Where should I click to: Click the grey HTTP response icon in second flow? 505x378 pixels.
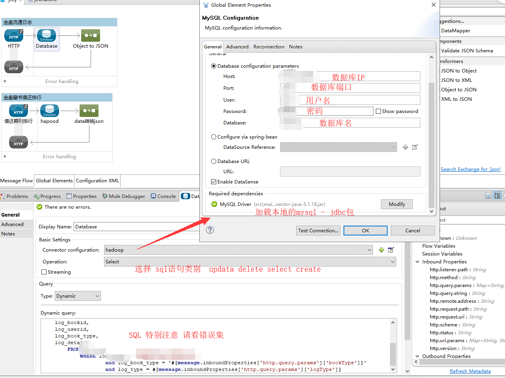click(x=19, y=142)
